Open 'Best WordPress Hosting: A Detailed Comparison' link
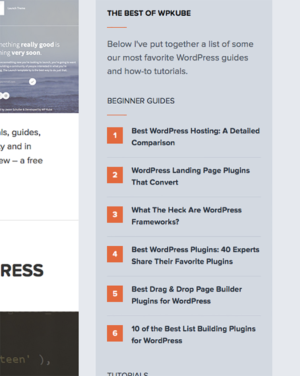300x376 pixels. 195,137
